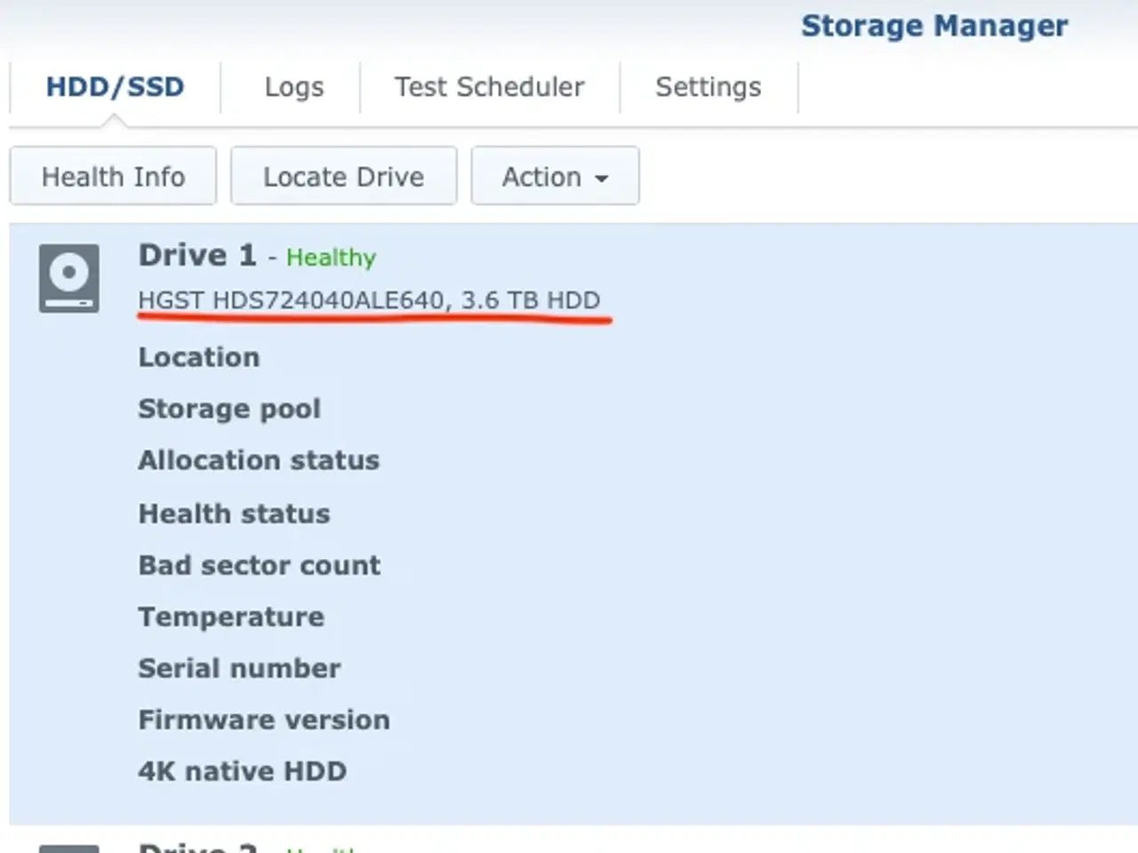
Task: Open the Action dropdown menu
Action: [554, 176]
